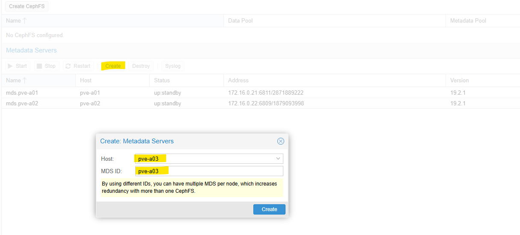Click highlighted Create in Metadata Servers toolbar
Viewport: 520px width, 235px height.
[x=113, y=66]
